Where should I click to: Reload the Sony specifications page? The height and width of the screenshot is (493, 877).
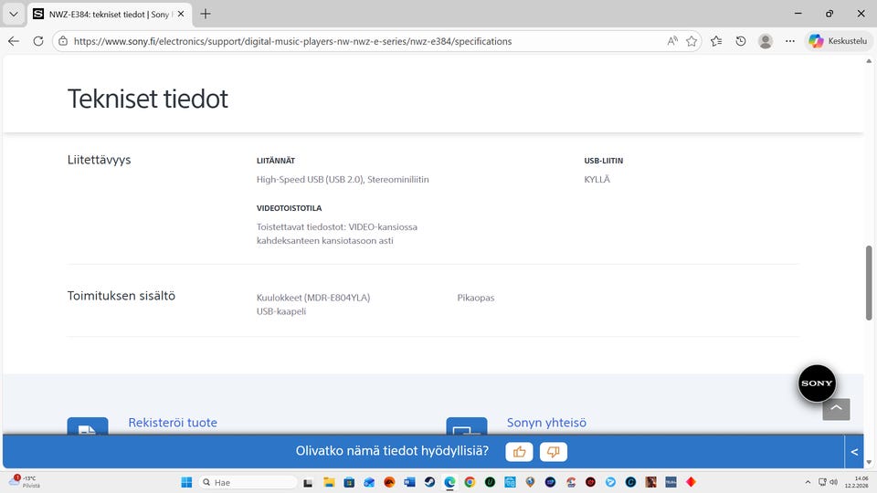pyautogui.click(x=38, y=41)
